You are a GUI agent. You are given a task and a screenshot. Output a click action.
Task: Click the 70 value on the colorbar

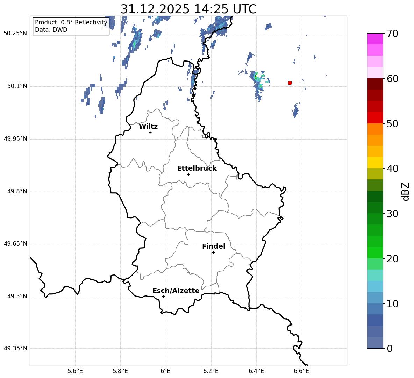(393, 34)
